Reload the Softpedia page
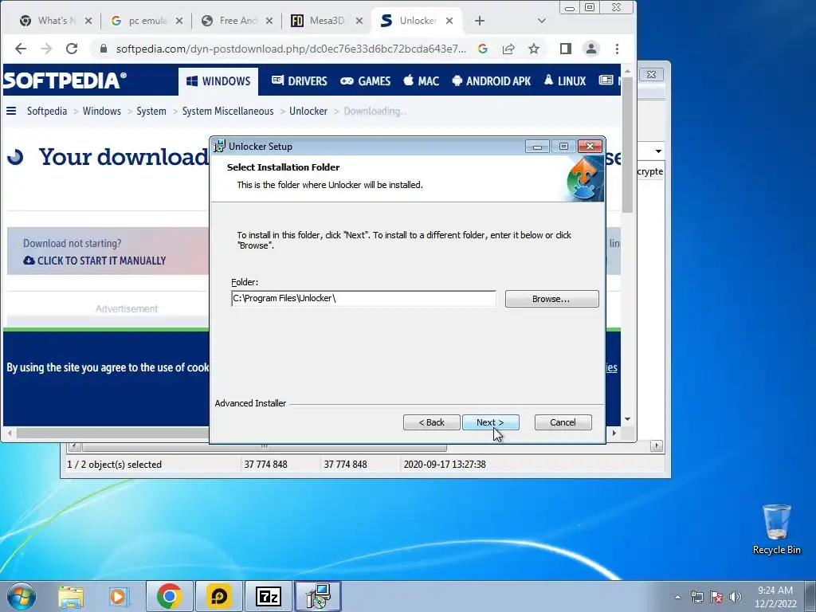The image size is (816, 612). (x=72, y=49)
